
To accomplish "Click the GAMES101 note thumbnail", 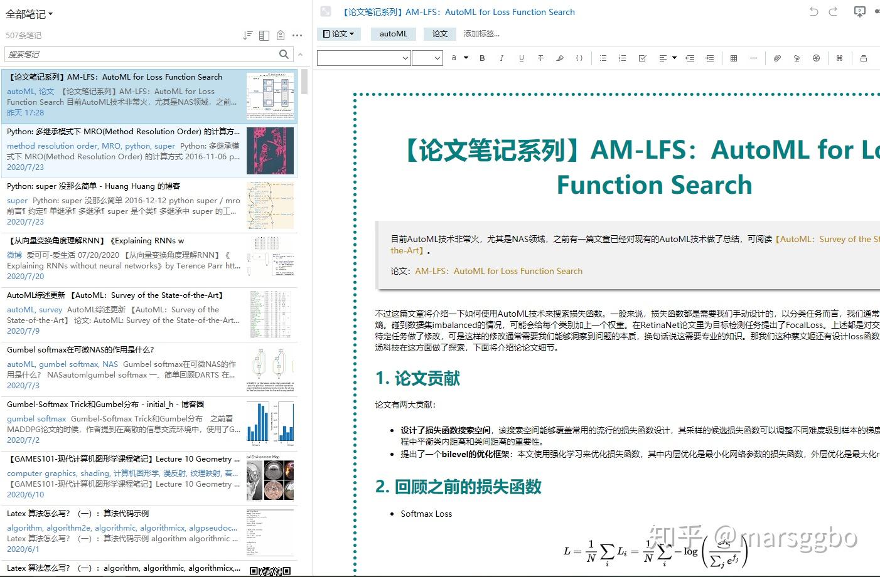I will point(270,478).
